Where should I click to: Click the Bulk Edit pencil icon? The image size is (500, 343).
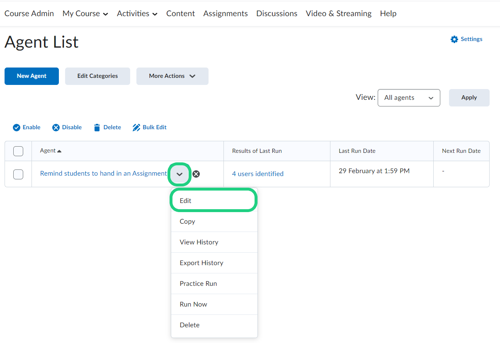coord(136,128)
